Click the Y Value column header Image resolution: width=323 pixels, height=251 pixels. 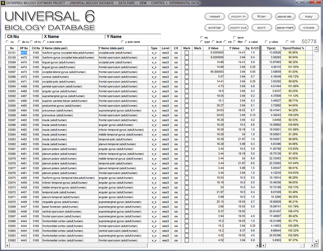pyautogui.click(x=234, y=48)
